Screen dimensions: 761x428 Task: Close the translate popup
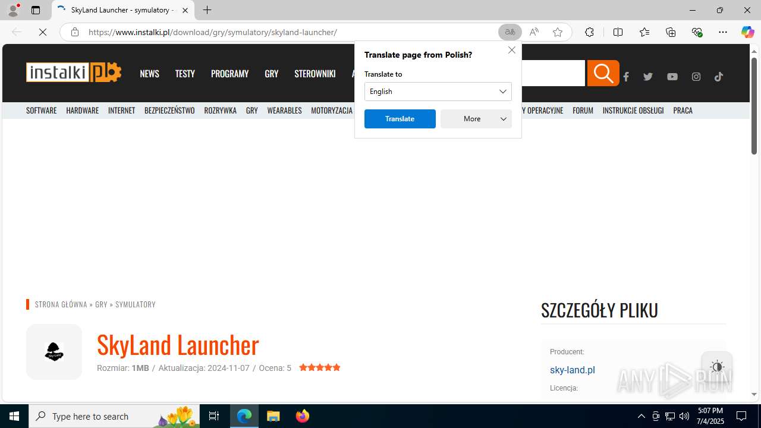click(x=511, y=50)
